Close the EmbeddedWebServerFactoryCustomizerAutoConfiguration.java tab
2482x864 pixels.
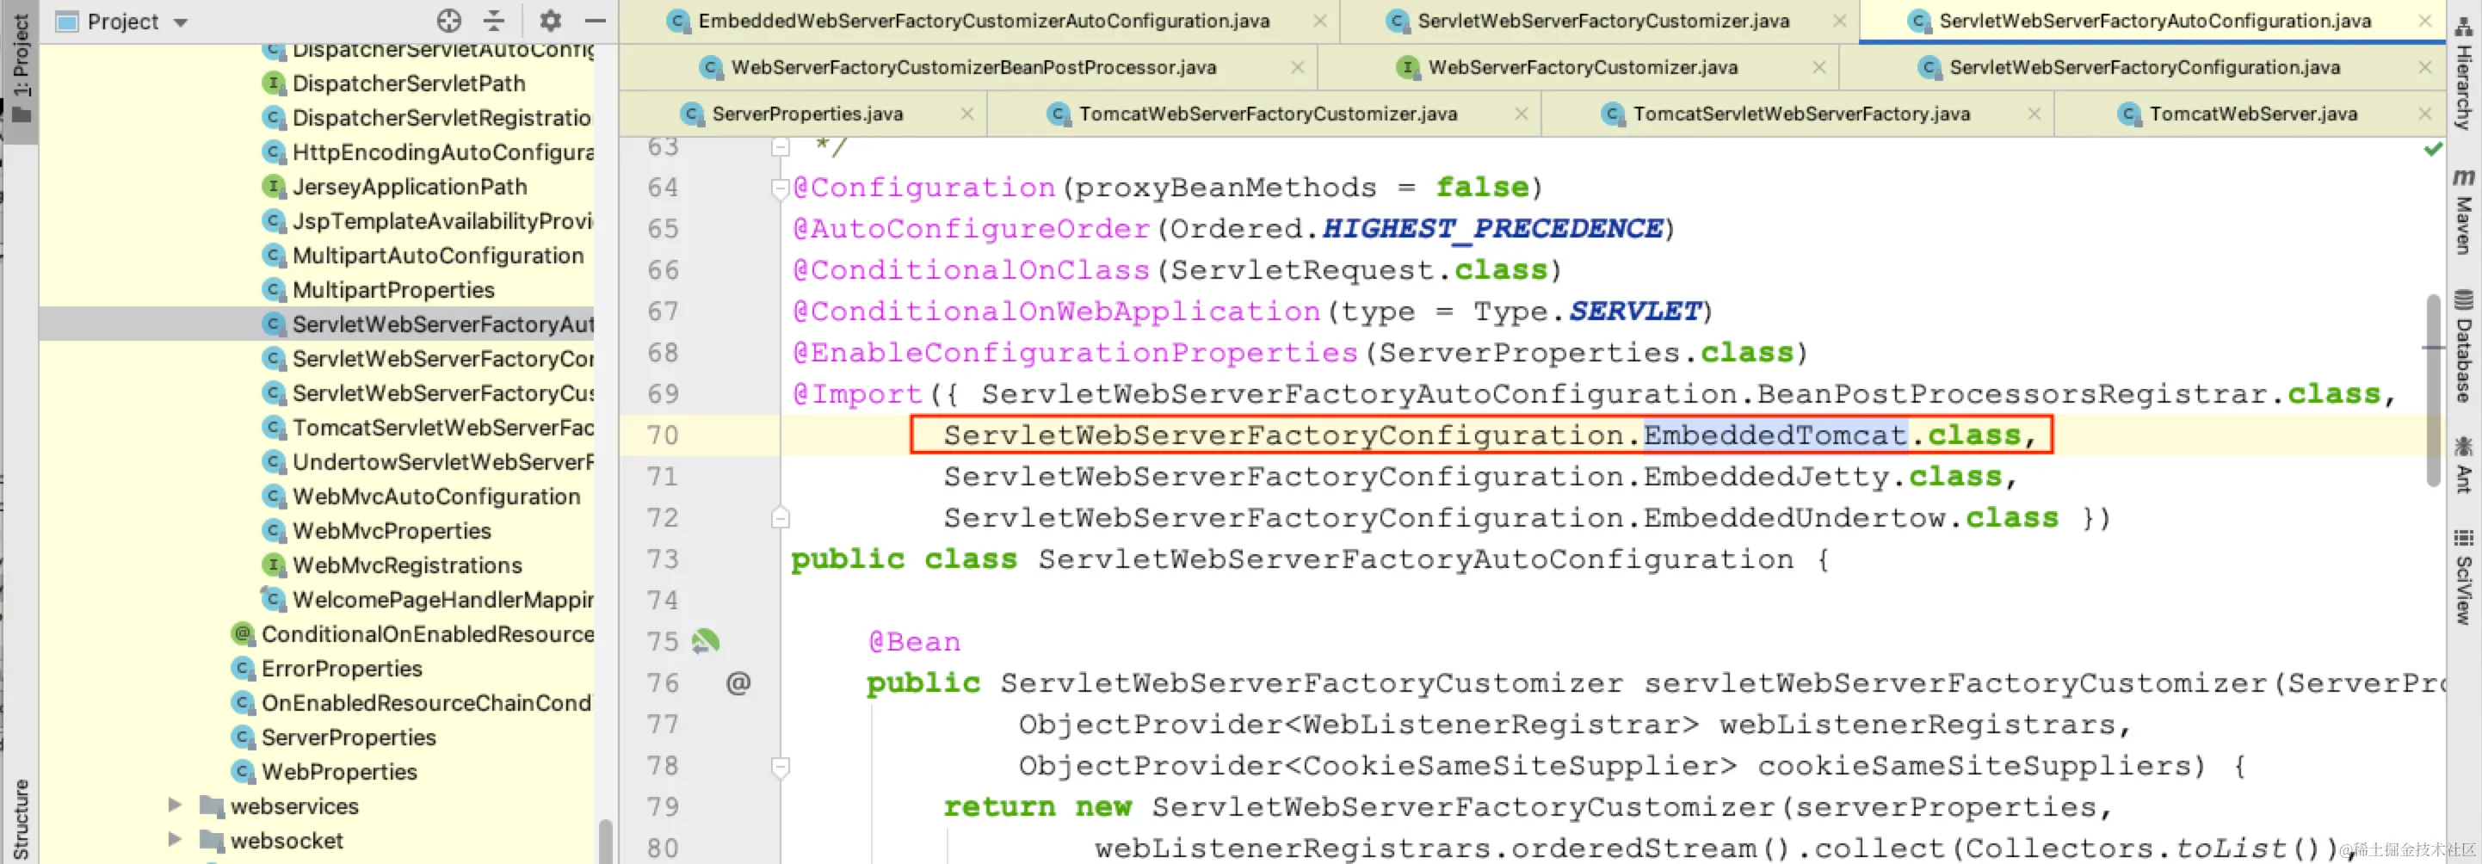[1320, 22]
